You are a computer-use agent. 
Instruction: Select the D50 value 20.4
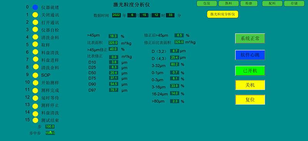pyautogui.click(x=114, y=73)
